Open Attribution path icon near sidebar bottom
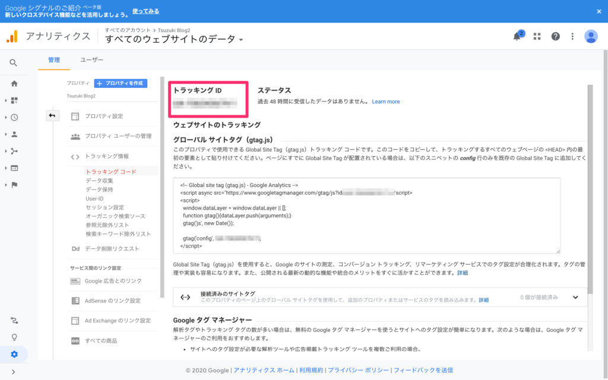 click(x=14, y=321)
